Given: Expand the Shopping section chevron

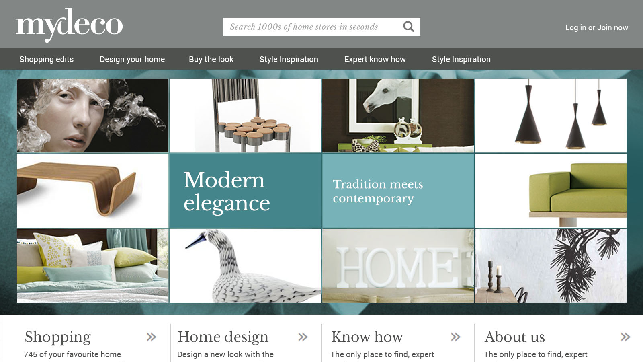Looking at the screenshot, I should (x=152, y=337).
